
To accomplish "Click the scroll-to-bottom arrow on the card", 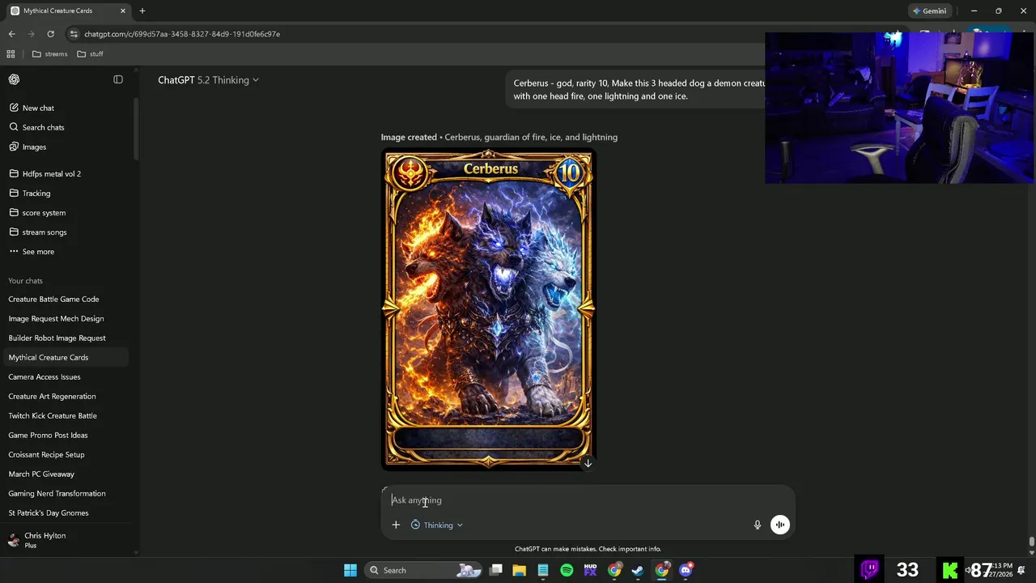I will (588, 463).
